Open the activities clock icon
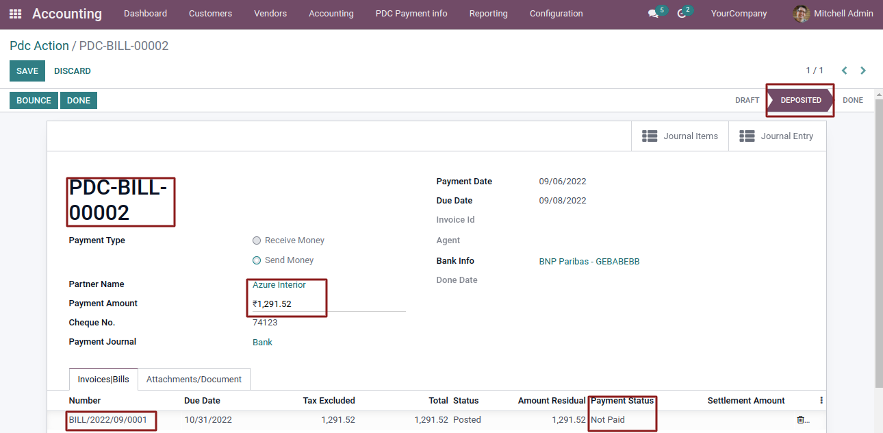The width and height of the screenshot is (883, 433). coord(681,14)
